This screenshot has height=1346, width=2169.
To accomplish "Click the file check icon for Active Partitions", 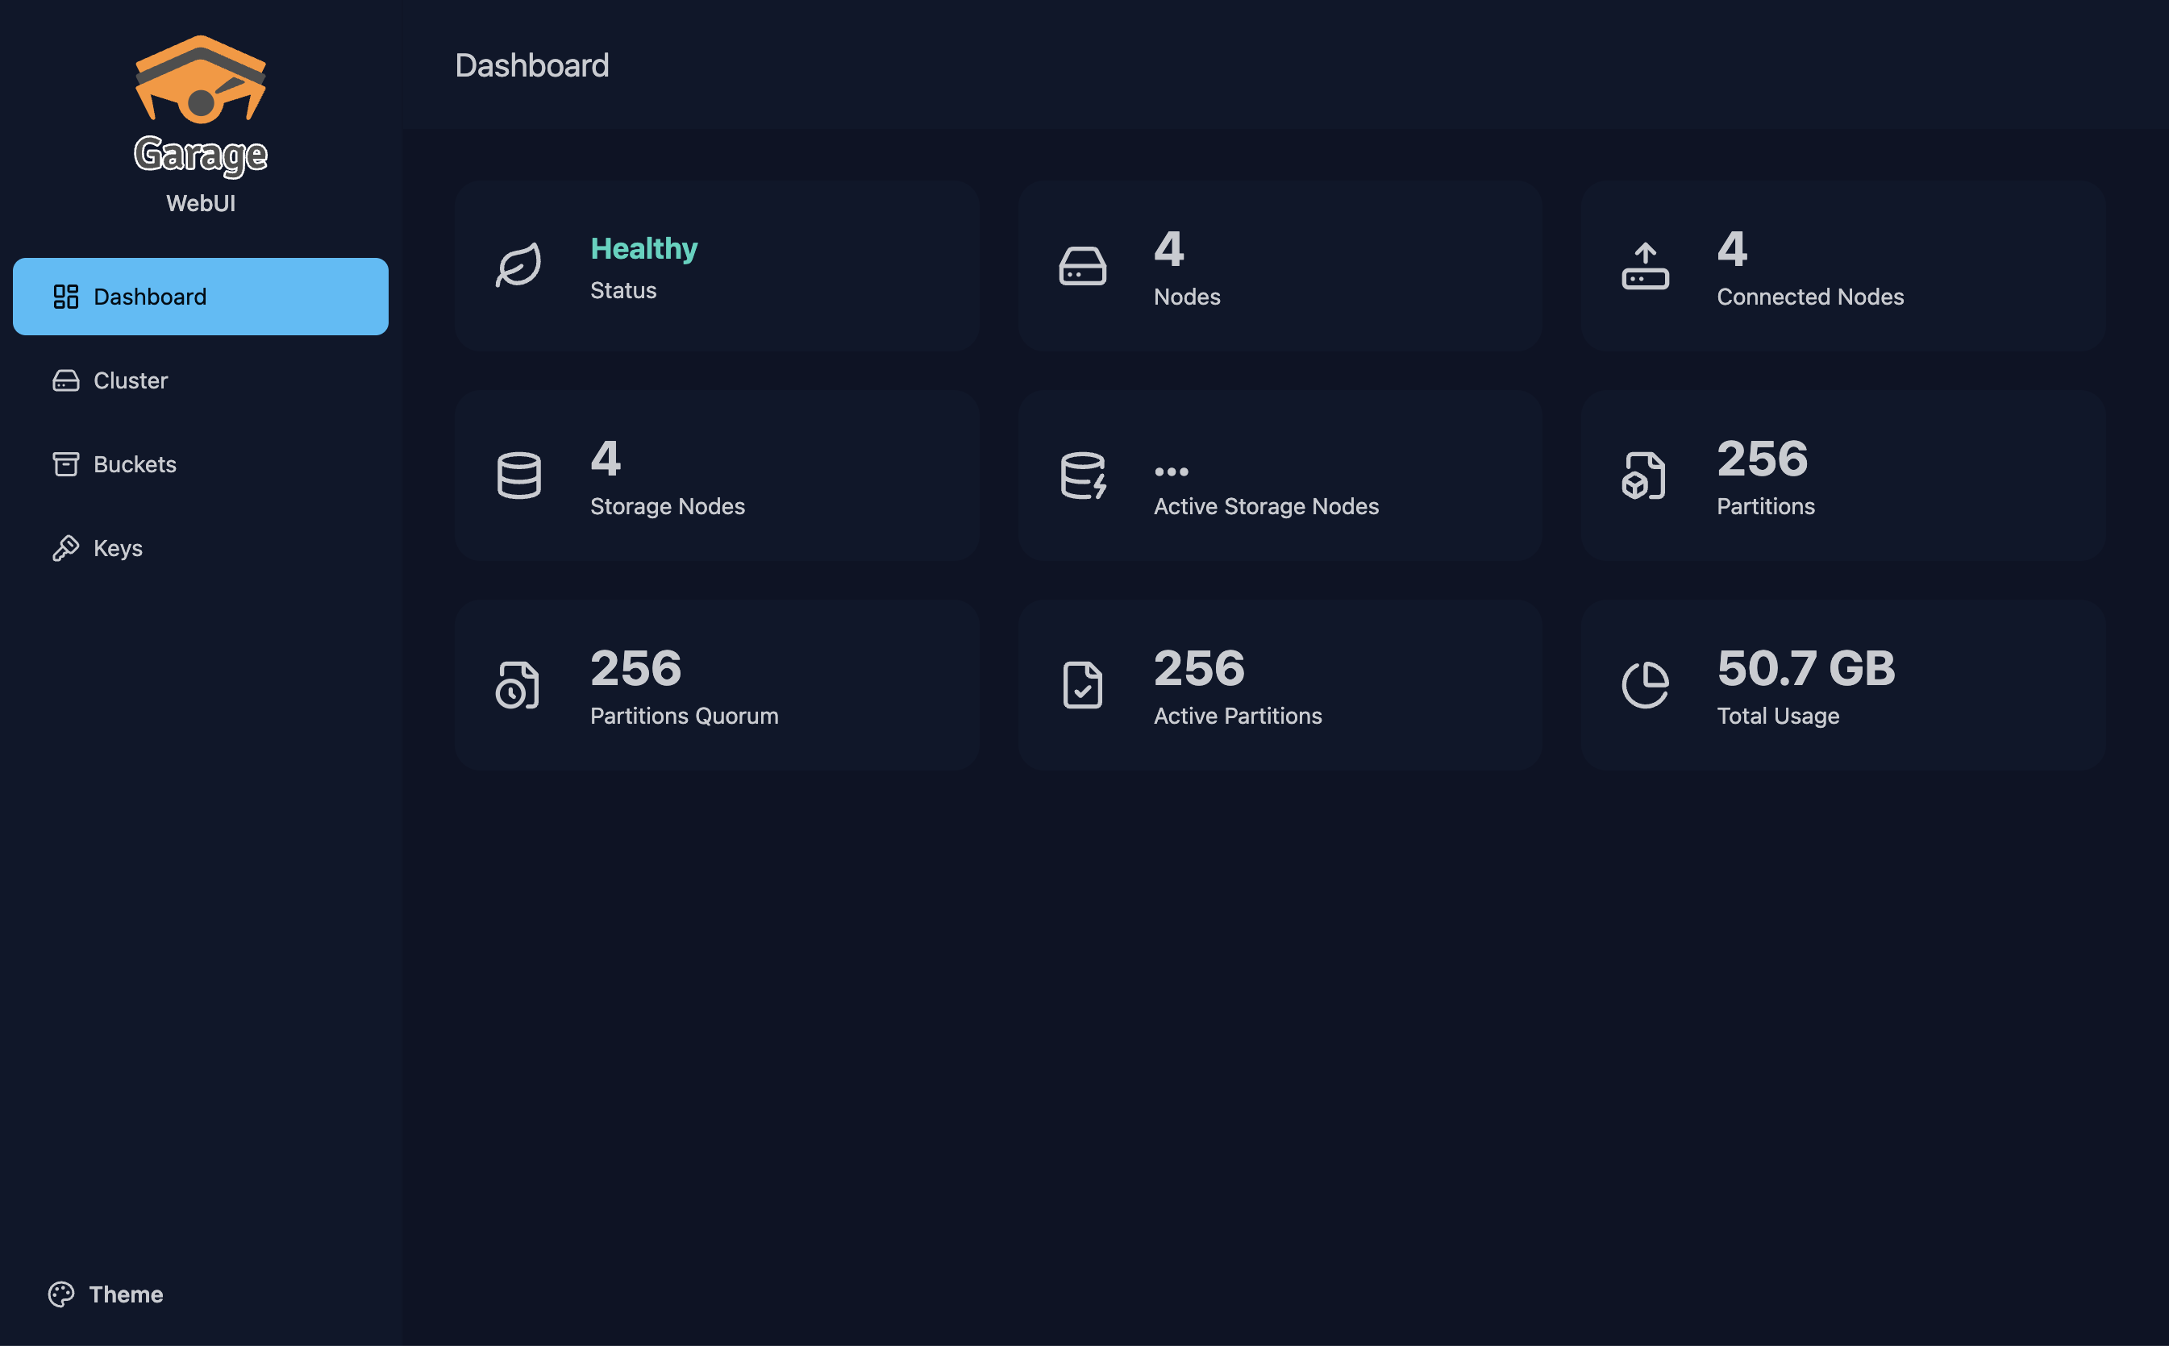I will pos(1082,684).
